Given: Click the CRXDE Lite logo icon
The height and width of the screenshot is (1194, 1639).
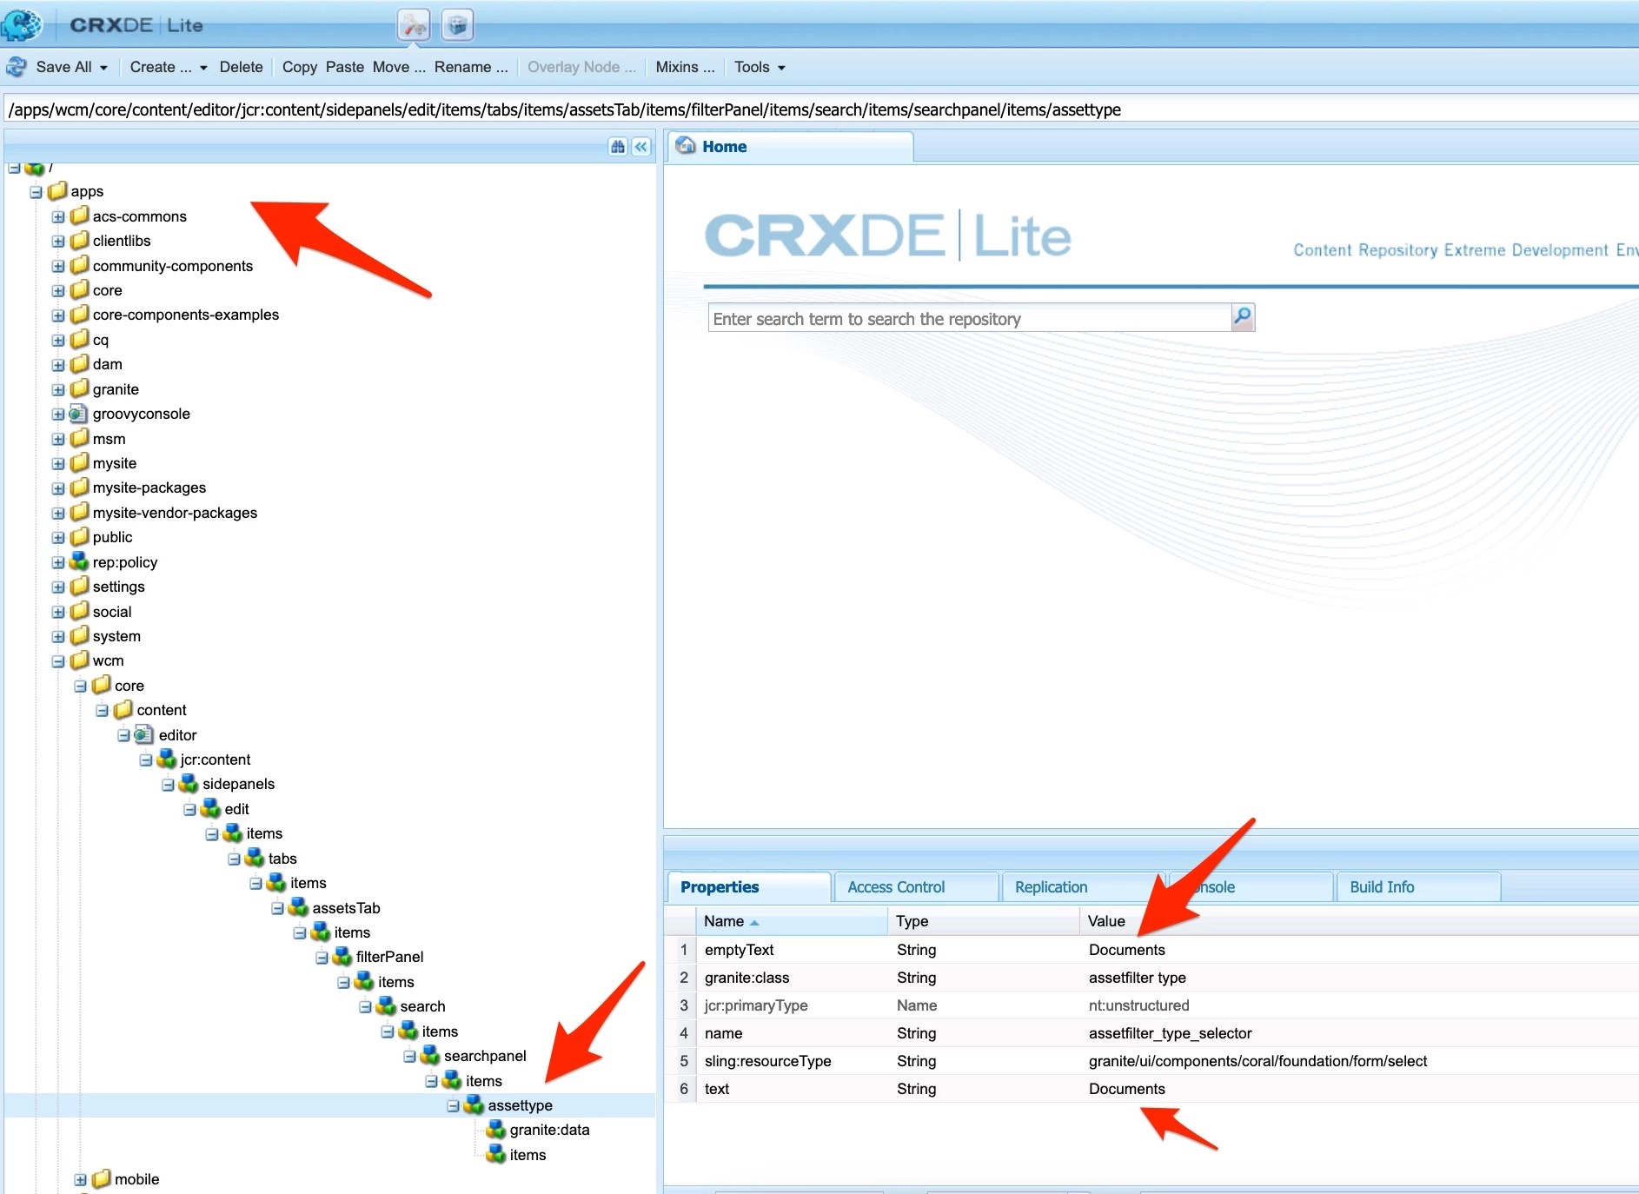Looking at the screenshot, I should [21, 24].
